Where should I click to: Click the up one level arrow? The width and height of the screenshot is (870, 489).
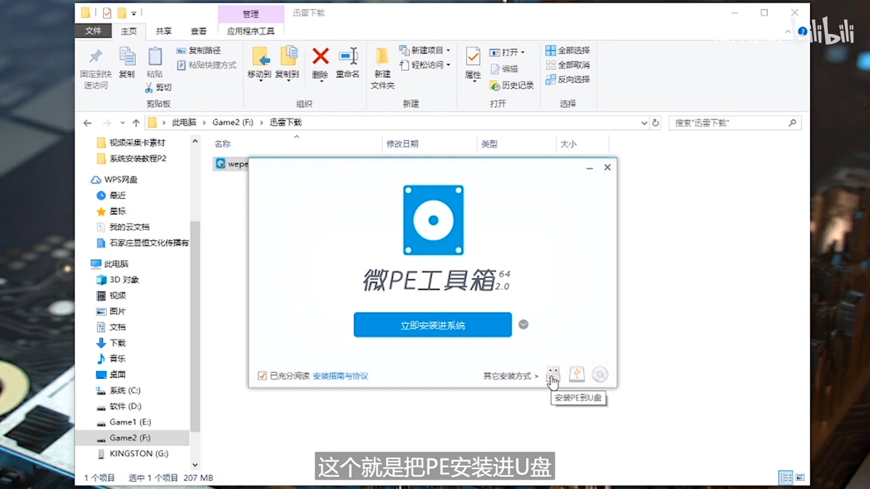[136, 123]
